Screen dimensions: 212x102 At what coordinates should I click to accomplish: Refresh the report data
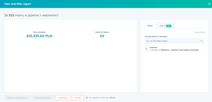(113, 98)
